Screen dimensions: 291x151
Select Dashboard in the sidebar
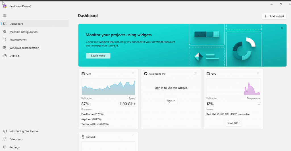[35, 24]
